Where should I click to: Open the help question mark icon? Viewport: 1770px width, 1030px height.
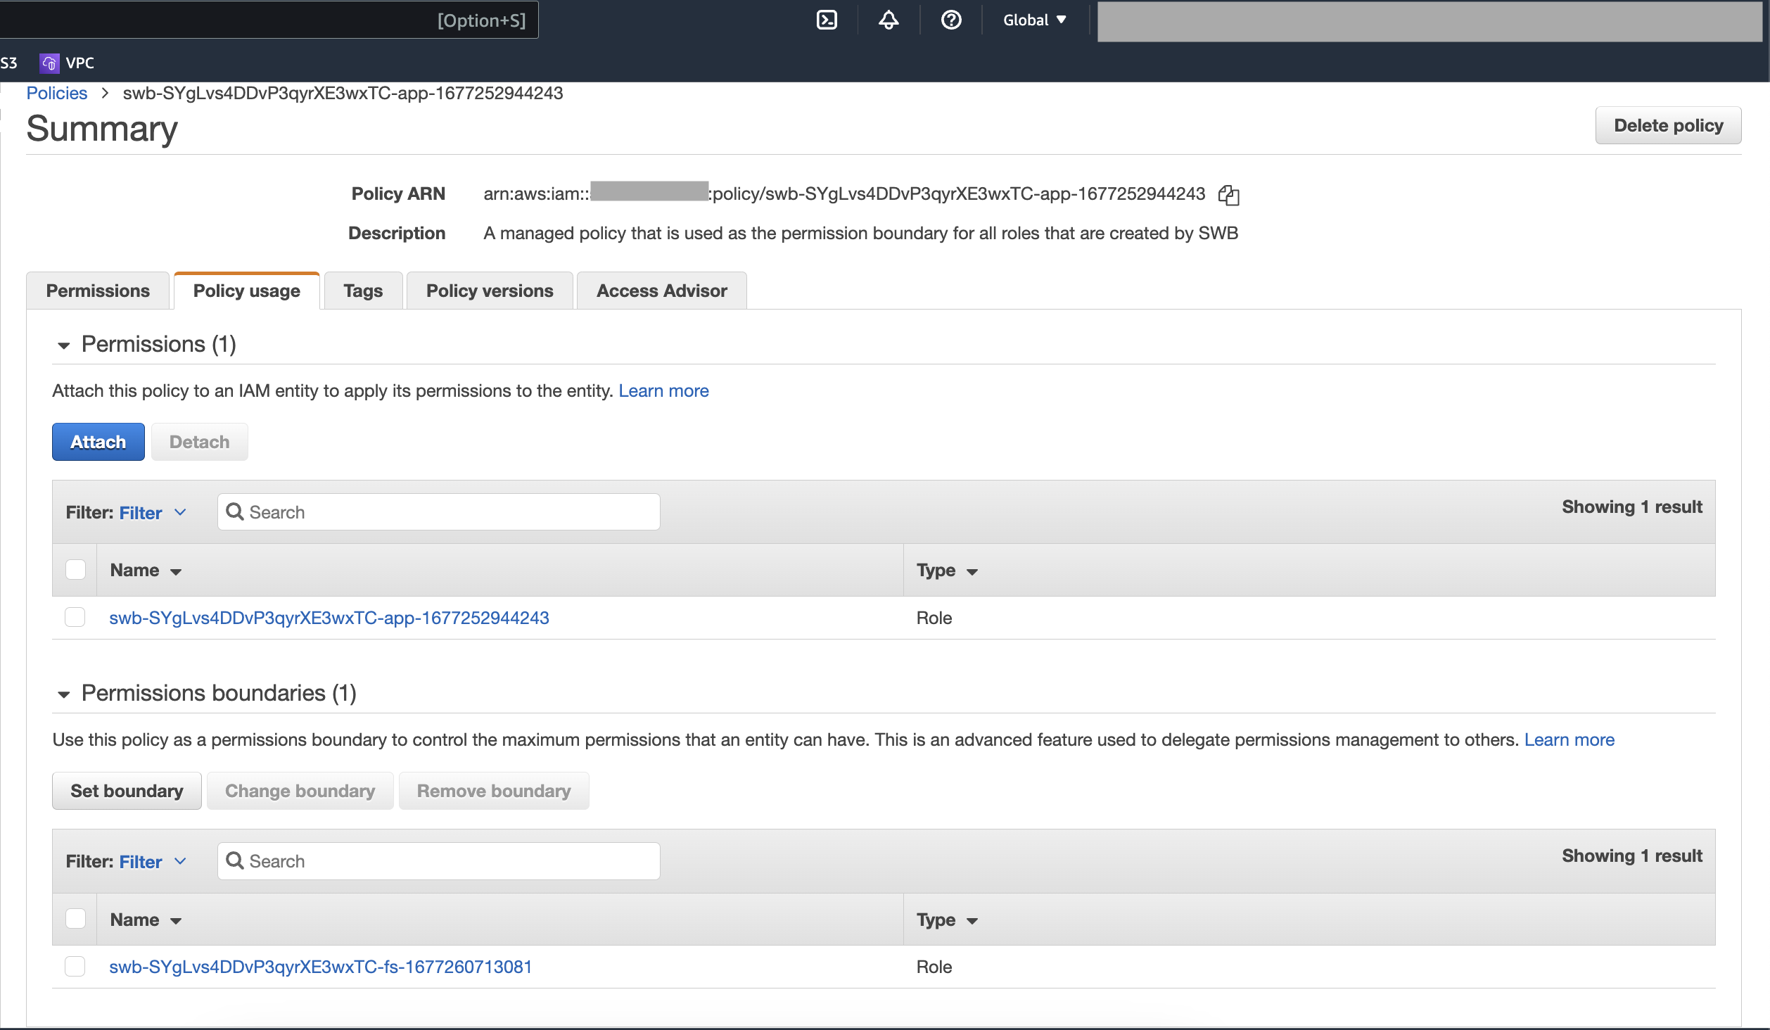[951, 20]
